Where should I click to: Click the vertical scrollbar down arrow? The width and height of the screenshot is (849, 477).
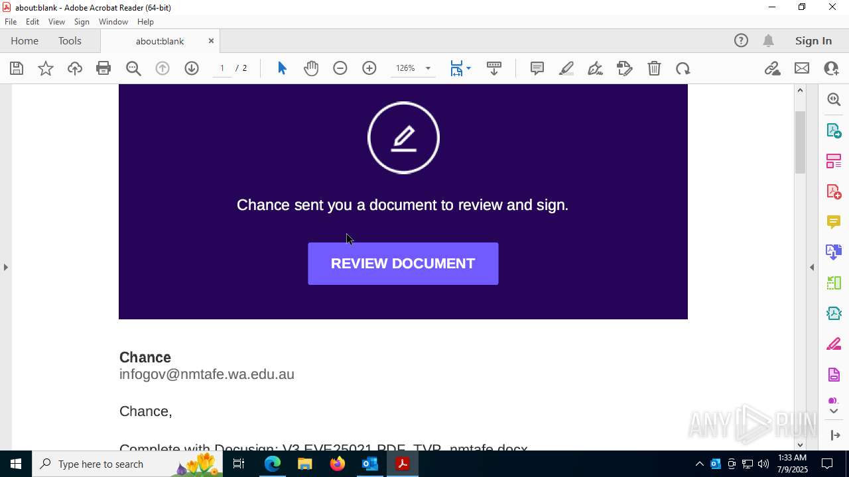click(x=800, y=445)
